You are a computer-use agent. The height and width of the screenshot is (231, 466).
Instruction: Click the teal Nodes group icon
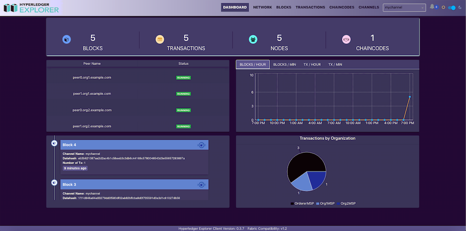point(253,39)
